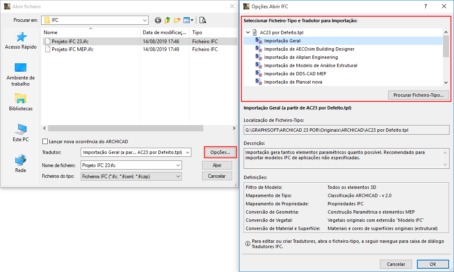Click OK in Opções Abrir IFC
Image resolution: width=454 pixels, height=272 pixels.
coord(433,264)
